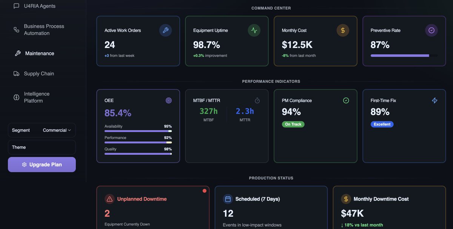Click 'Events in low-impact windows' text
This screenshot has width=453, height=229.
point(252,225)
